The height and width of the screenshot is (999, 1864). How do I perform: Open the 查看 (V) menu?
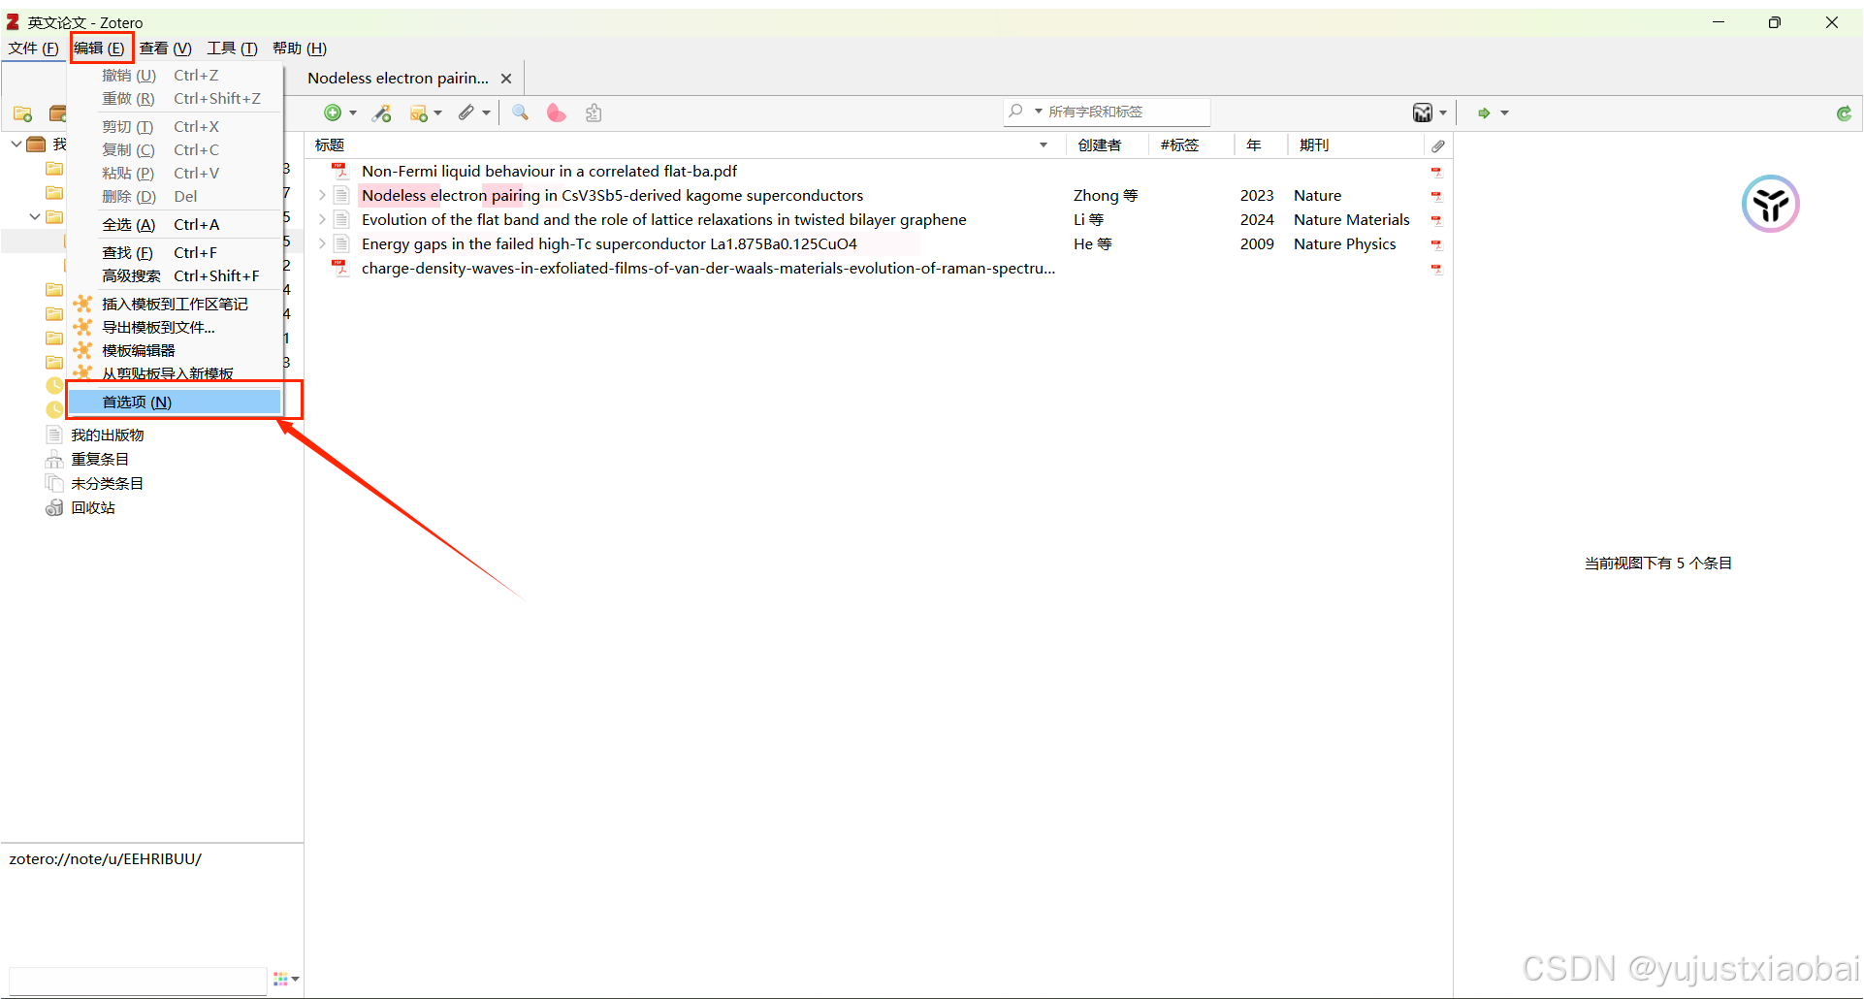point(165,48)
